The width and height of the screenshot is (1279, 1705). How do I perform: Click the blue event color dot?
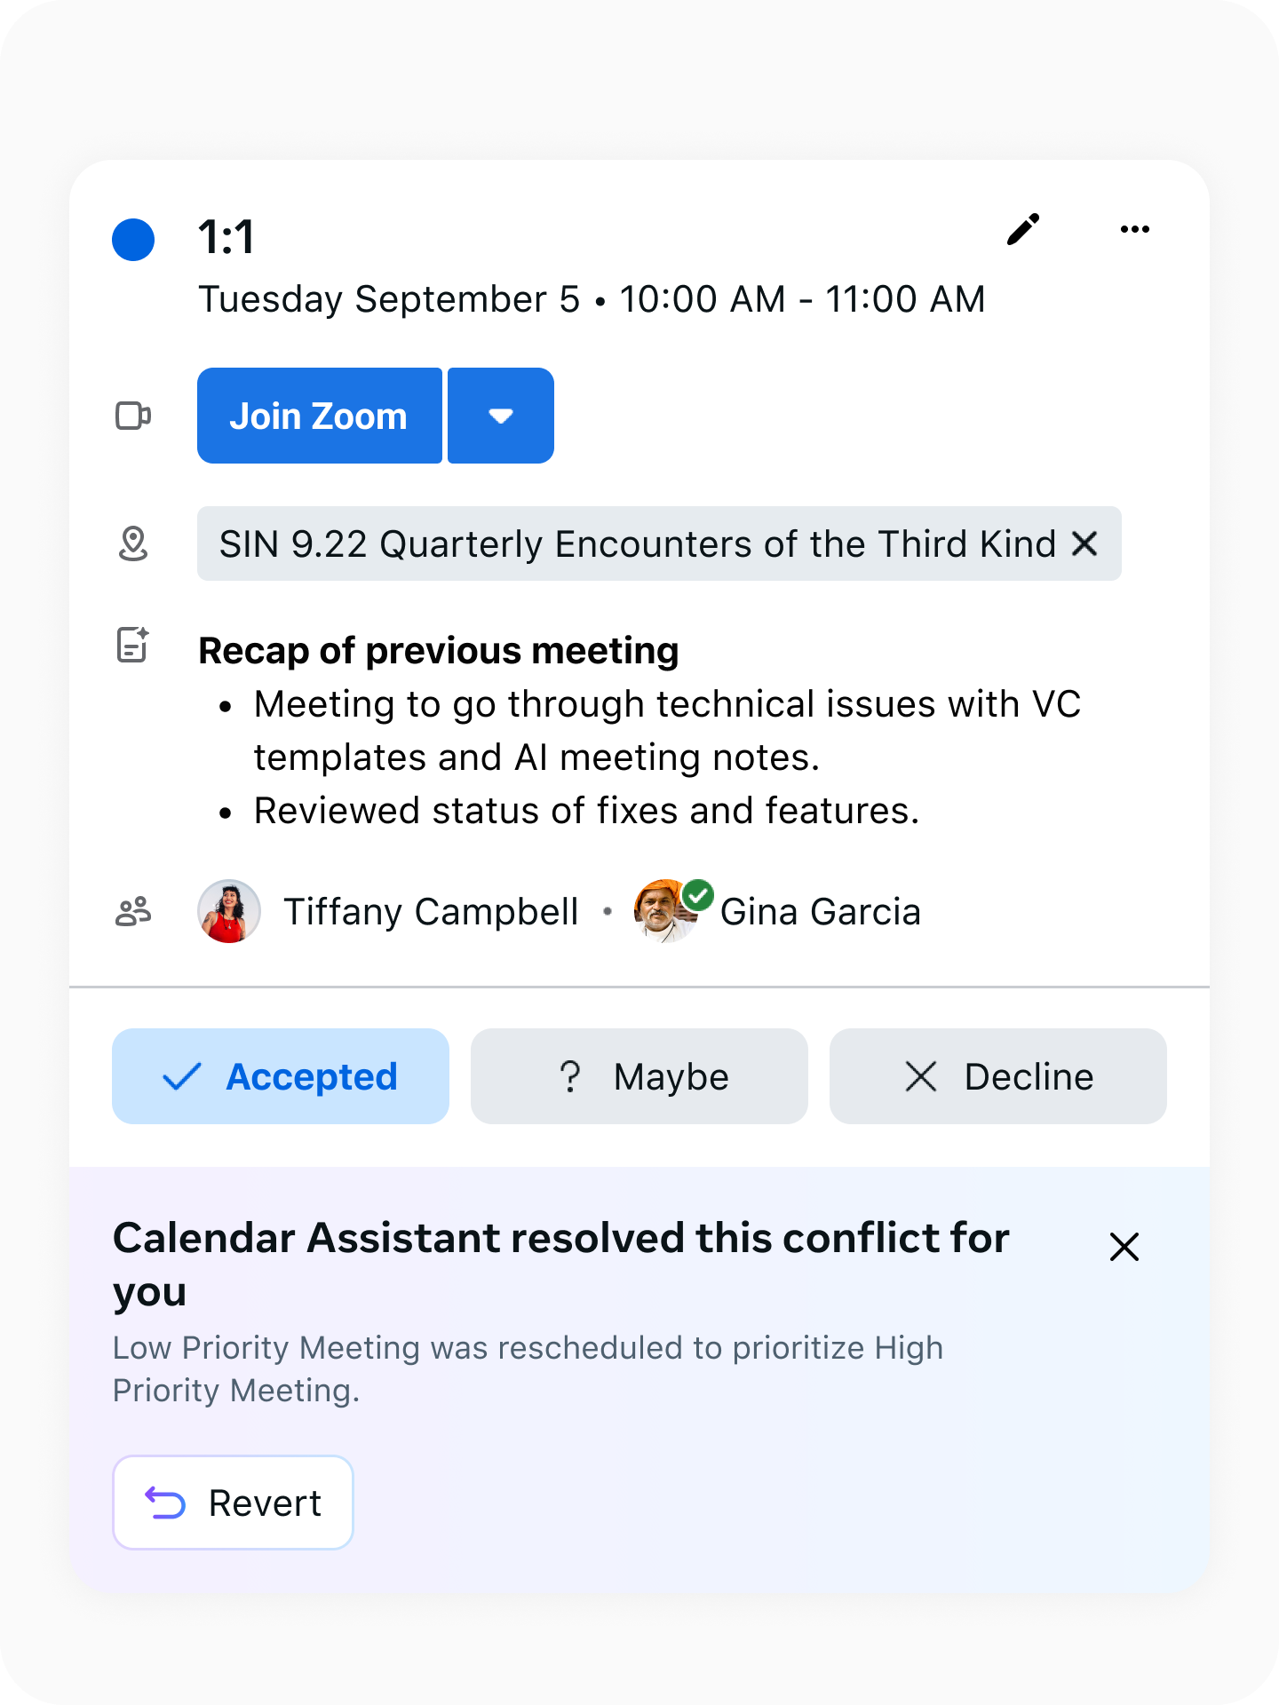coord(133,237)
